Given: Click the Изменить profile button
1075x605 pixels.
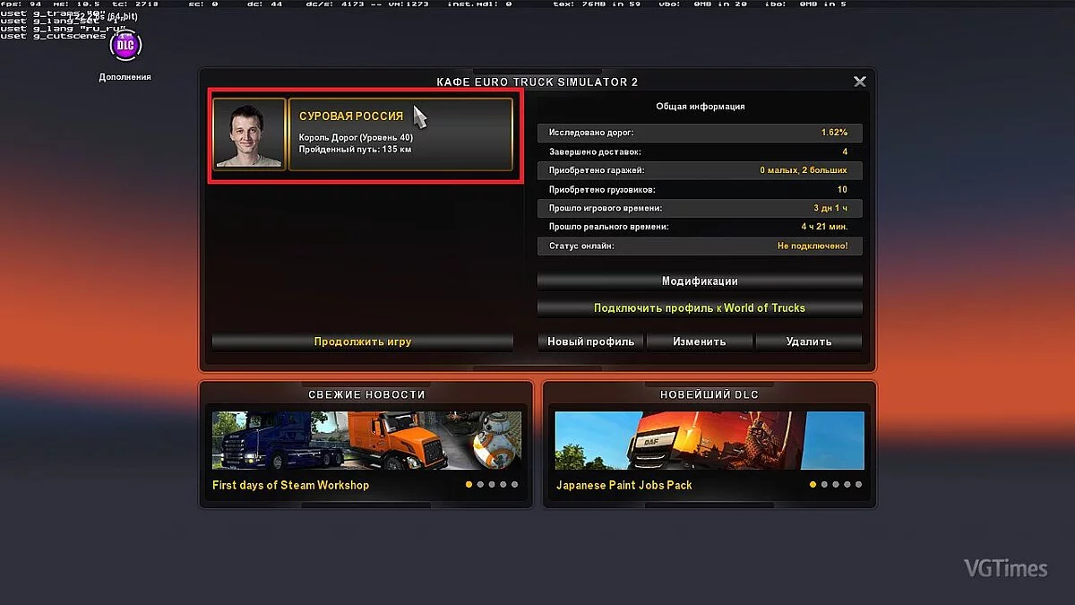Looking at the screenshot, I should [x=700, y=341].
